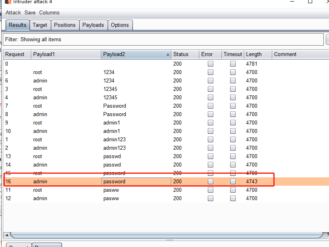Switch to the Positions tab
The height and width of the screenshot is (247, 329).
pyautogui.click(x=64, y=25)
